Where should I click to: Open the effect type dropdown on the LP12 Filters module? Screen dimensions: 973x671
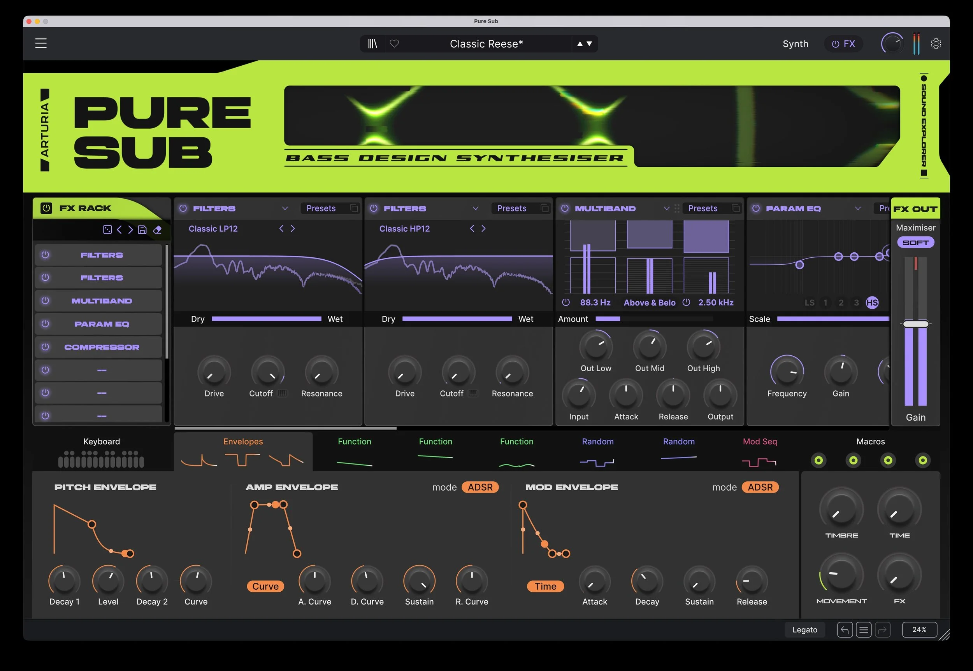coord(285,208)
